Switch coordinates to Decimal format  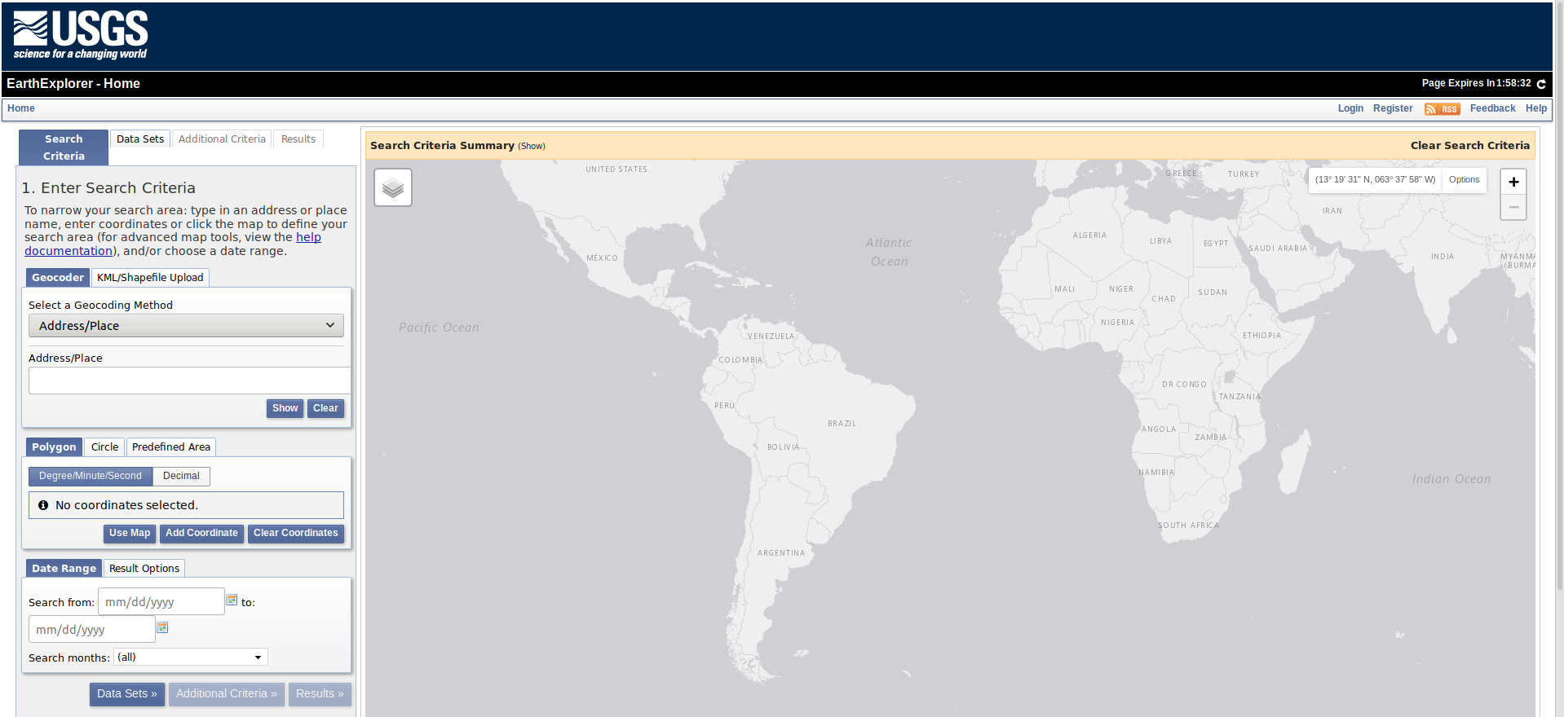coord(181,476)
